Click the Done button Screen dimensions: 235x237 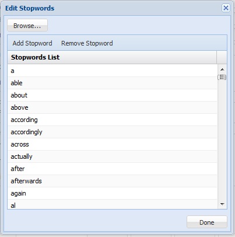click(207, 222)
